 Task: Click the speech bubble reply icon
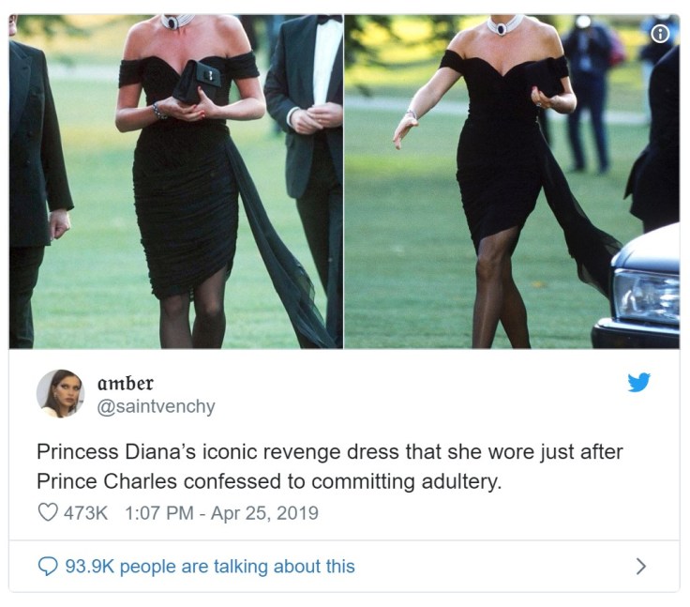[48, 566]
